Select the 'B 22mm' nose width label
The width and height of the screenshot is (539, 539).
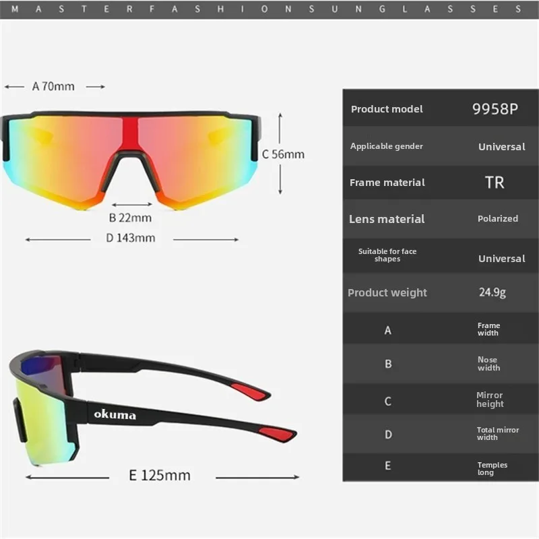coord(130,218)
